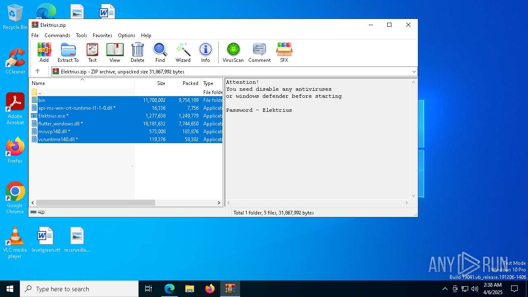
Task: Click the Extract To toolbar icon
Action: click(68, 52)
